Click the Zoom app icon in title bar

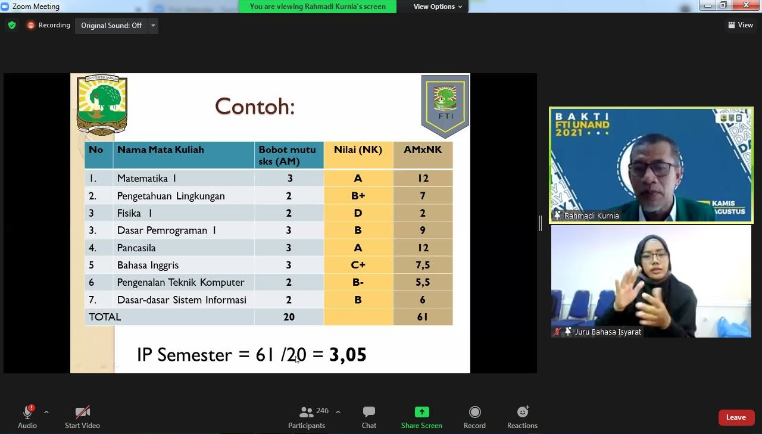coord(5,7)
